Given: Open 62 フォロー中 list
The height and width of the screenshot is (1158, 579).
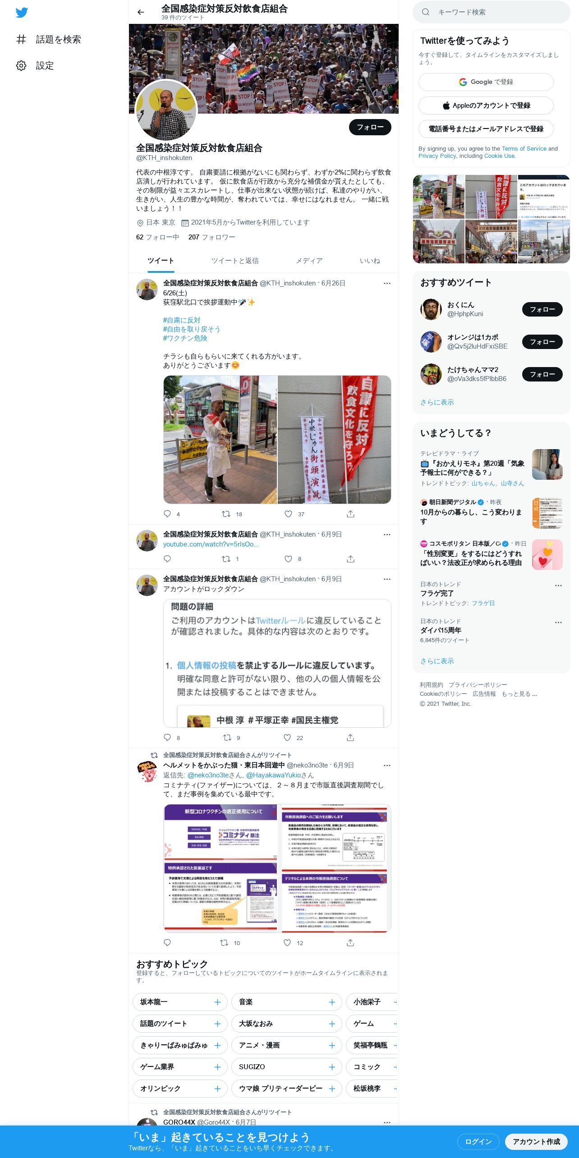Looking at the screenshot, I should tap(157, 237).
